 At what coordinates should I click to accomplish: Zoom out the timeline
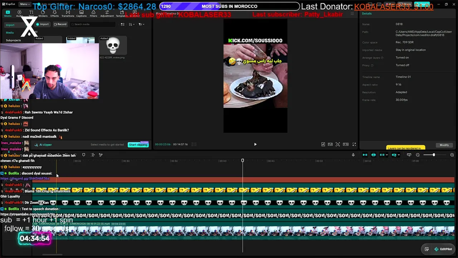(x=418, y=155)
